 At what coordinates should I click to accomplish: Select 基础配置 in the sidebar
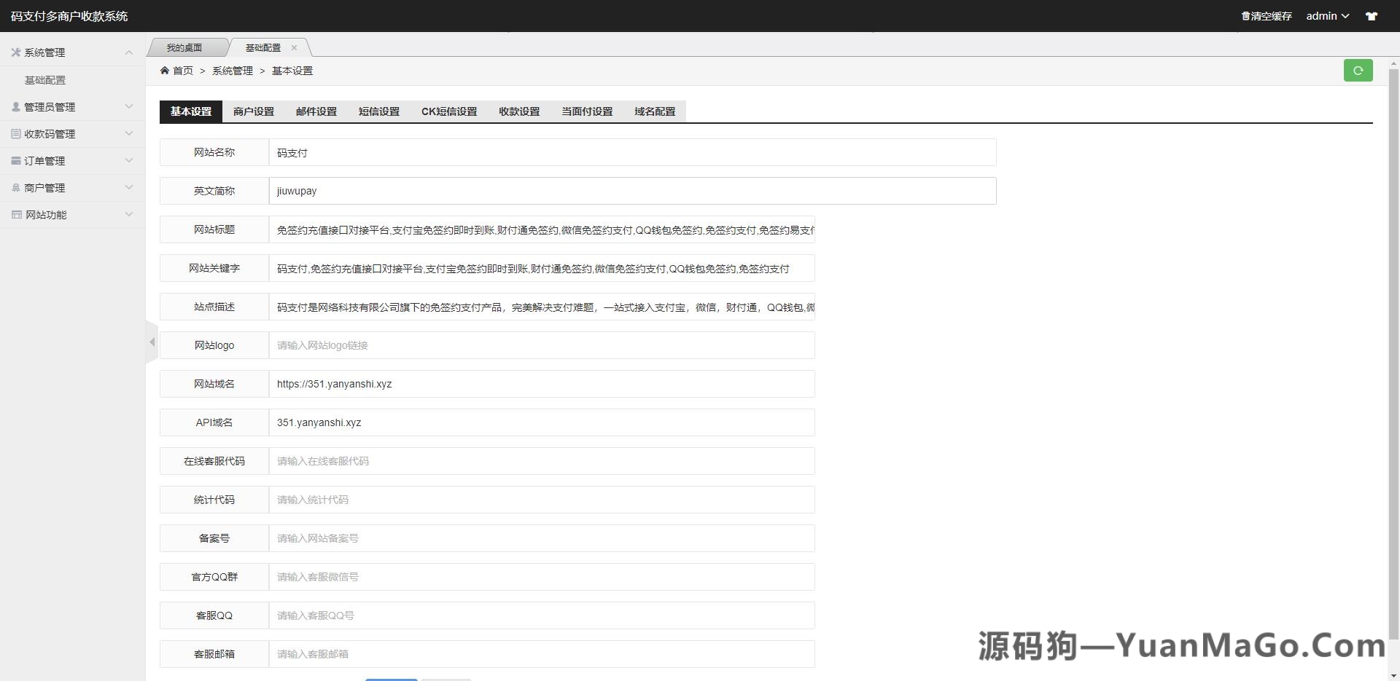coord(45,80)
